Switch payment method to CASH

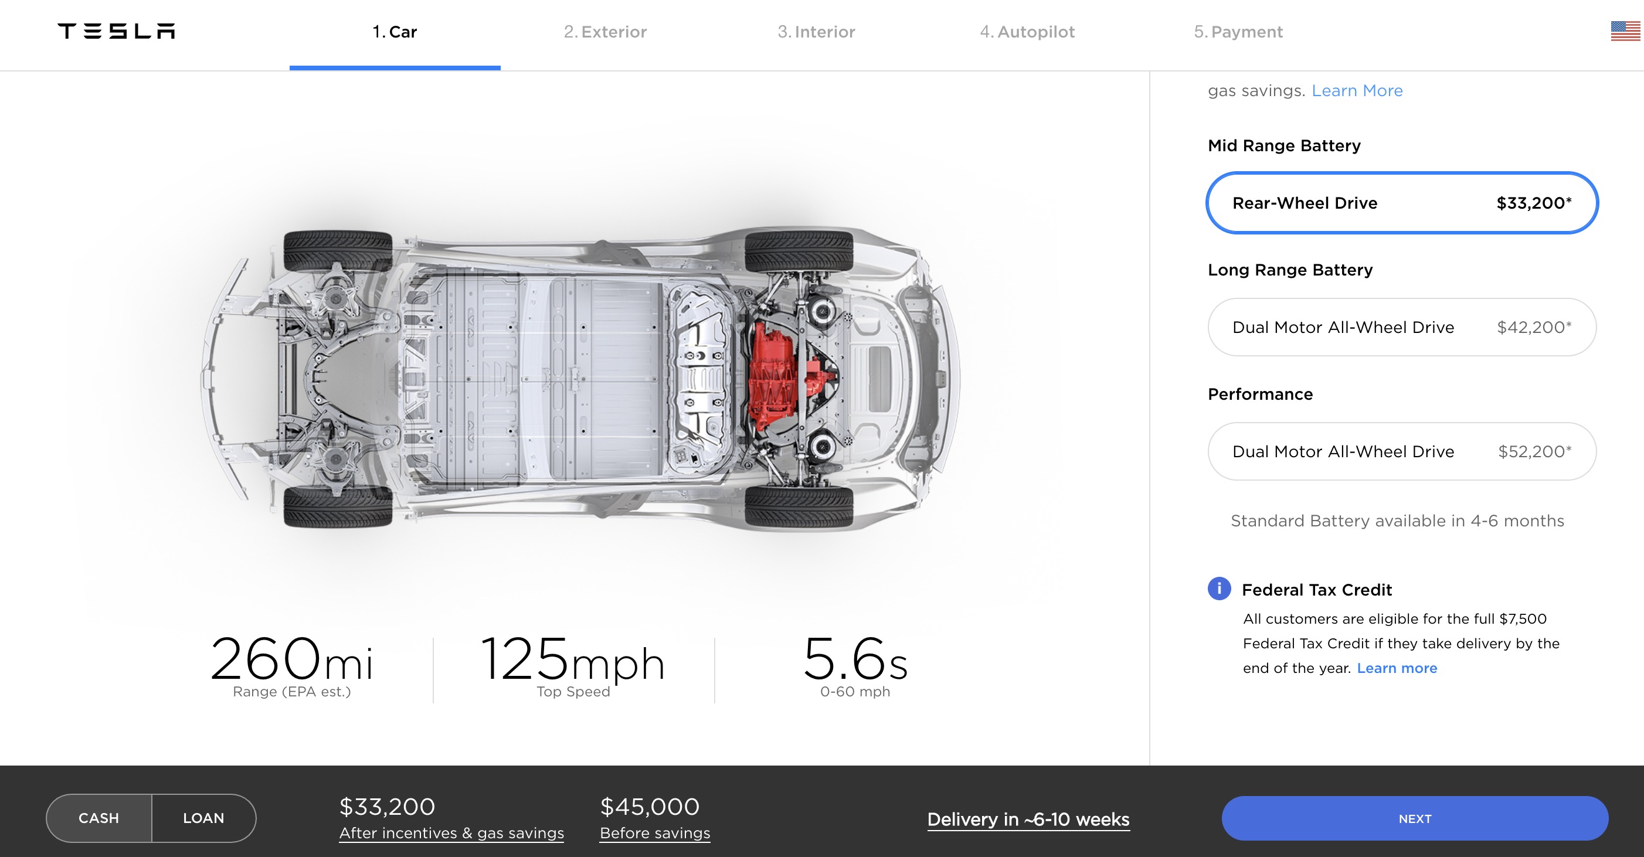99,818
